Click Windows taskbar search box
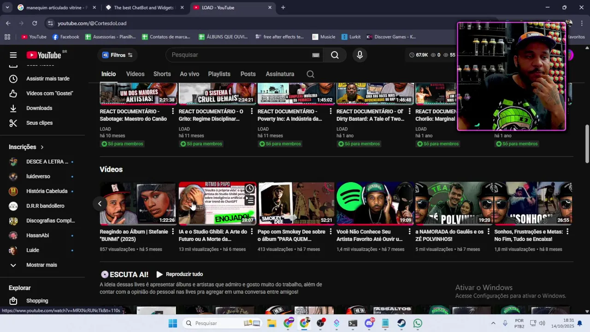This screenshot has height=332, width=590. pyautogui.click(x=222, y=323)
